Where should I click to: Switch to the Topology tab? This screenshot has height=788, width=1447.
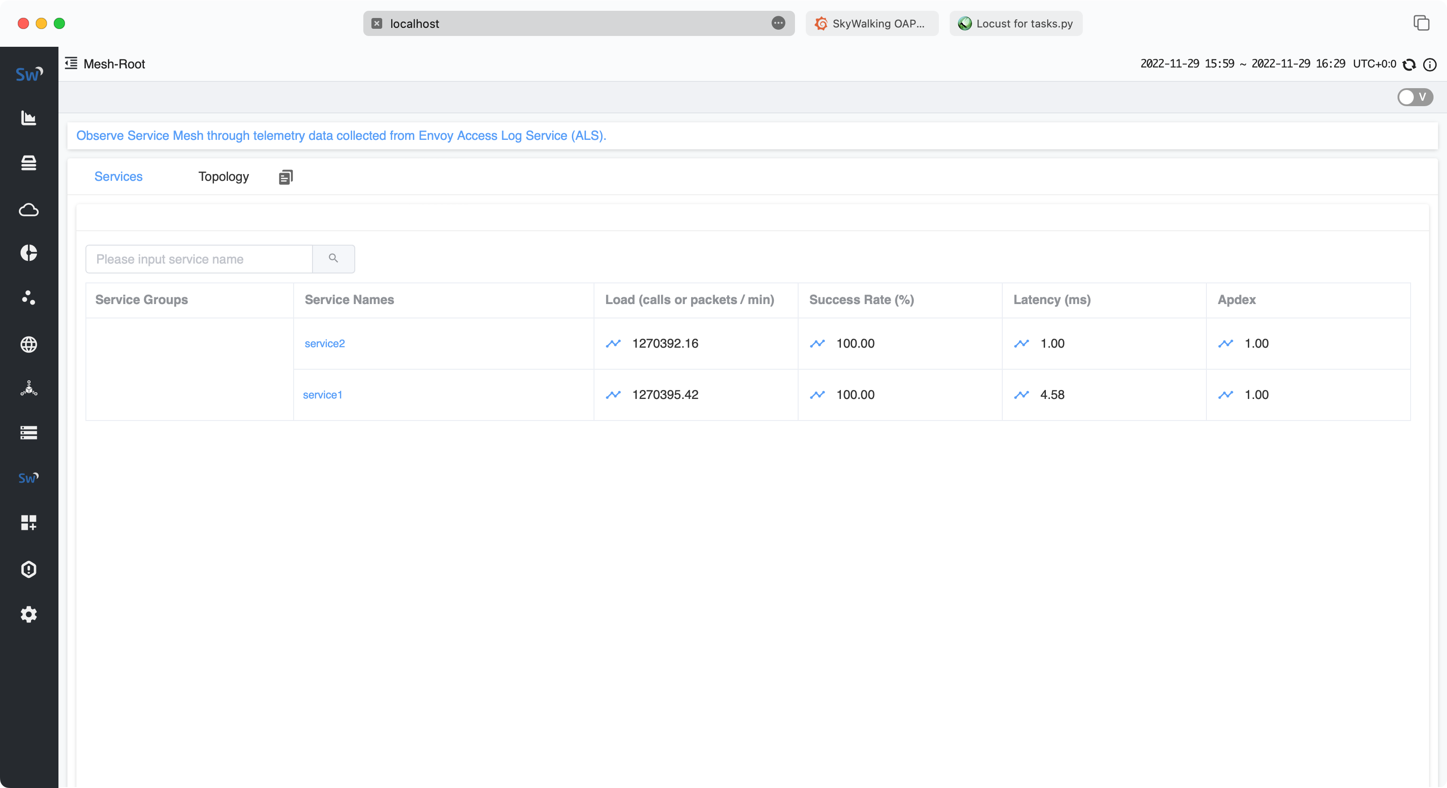pyautogui.click(x=225, y=177)
